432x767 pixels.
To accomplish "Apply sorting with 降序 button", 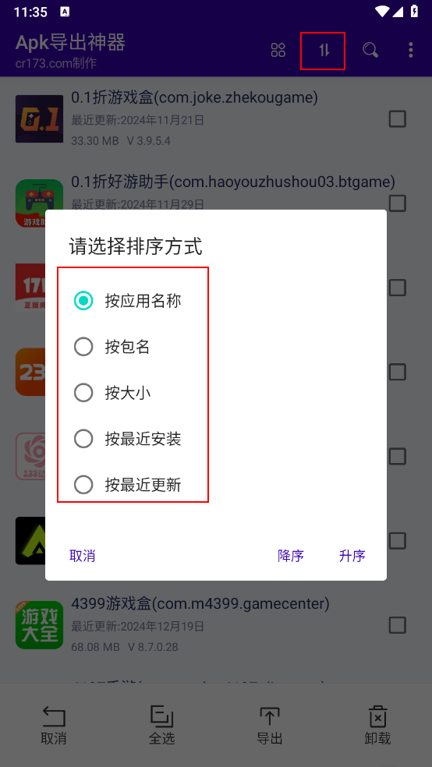I will pos(291,556).
